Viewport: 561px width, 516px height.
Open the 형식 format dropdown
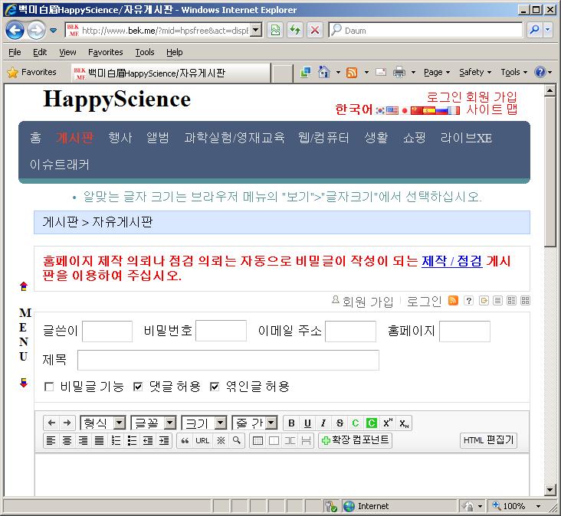(x=103, y=423)
